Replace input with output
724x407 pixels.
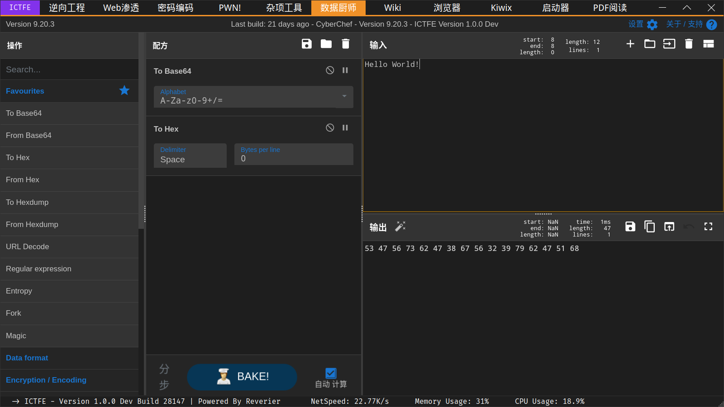669,227
